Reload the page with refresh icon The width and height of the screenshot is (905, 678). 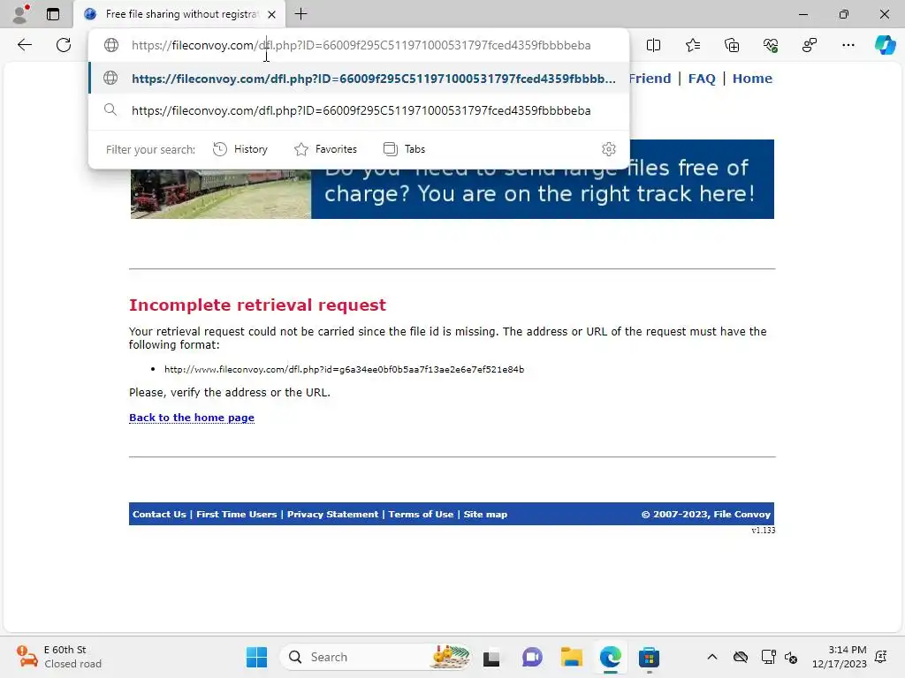click(64, 45)
